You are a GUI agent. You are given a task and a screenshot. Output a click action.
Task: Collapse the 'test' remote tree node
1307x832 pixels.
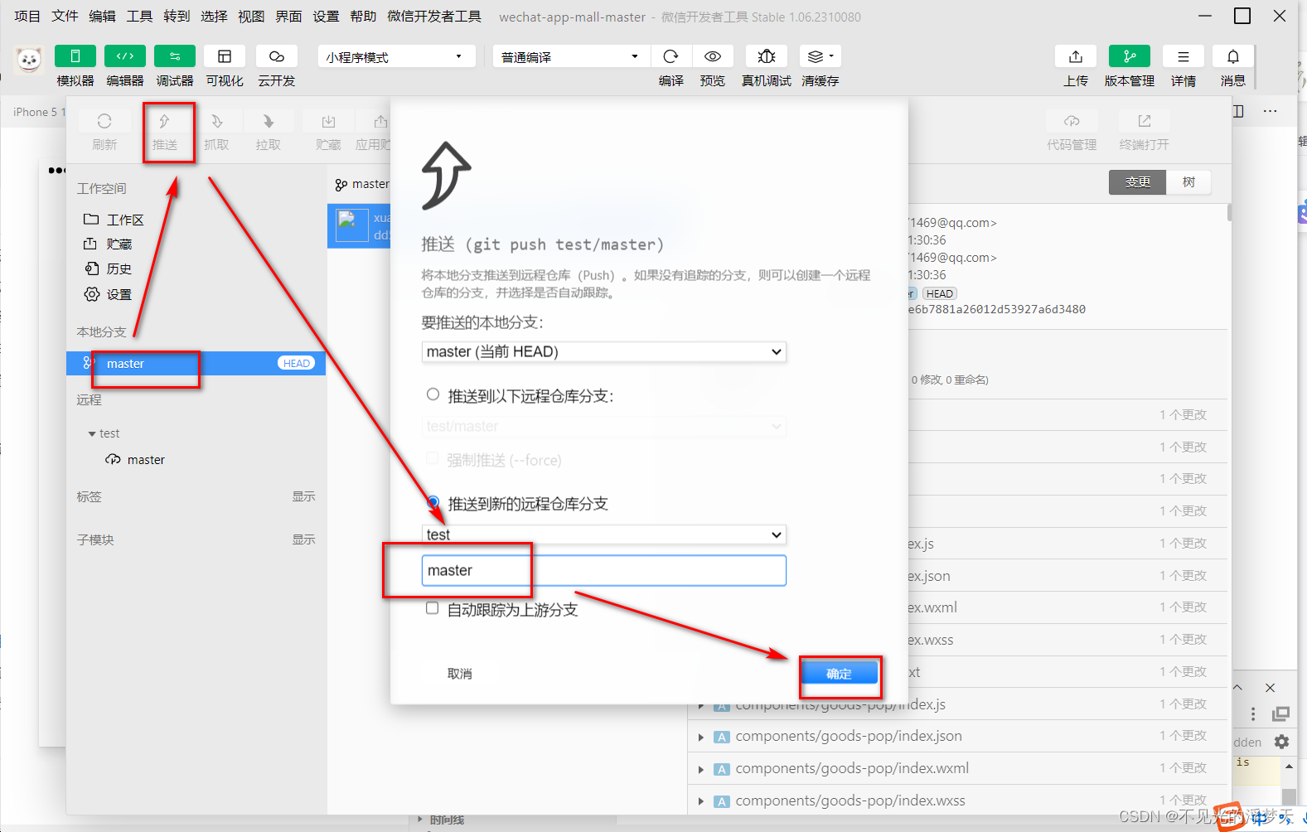(x=92, y=433)
